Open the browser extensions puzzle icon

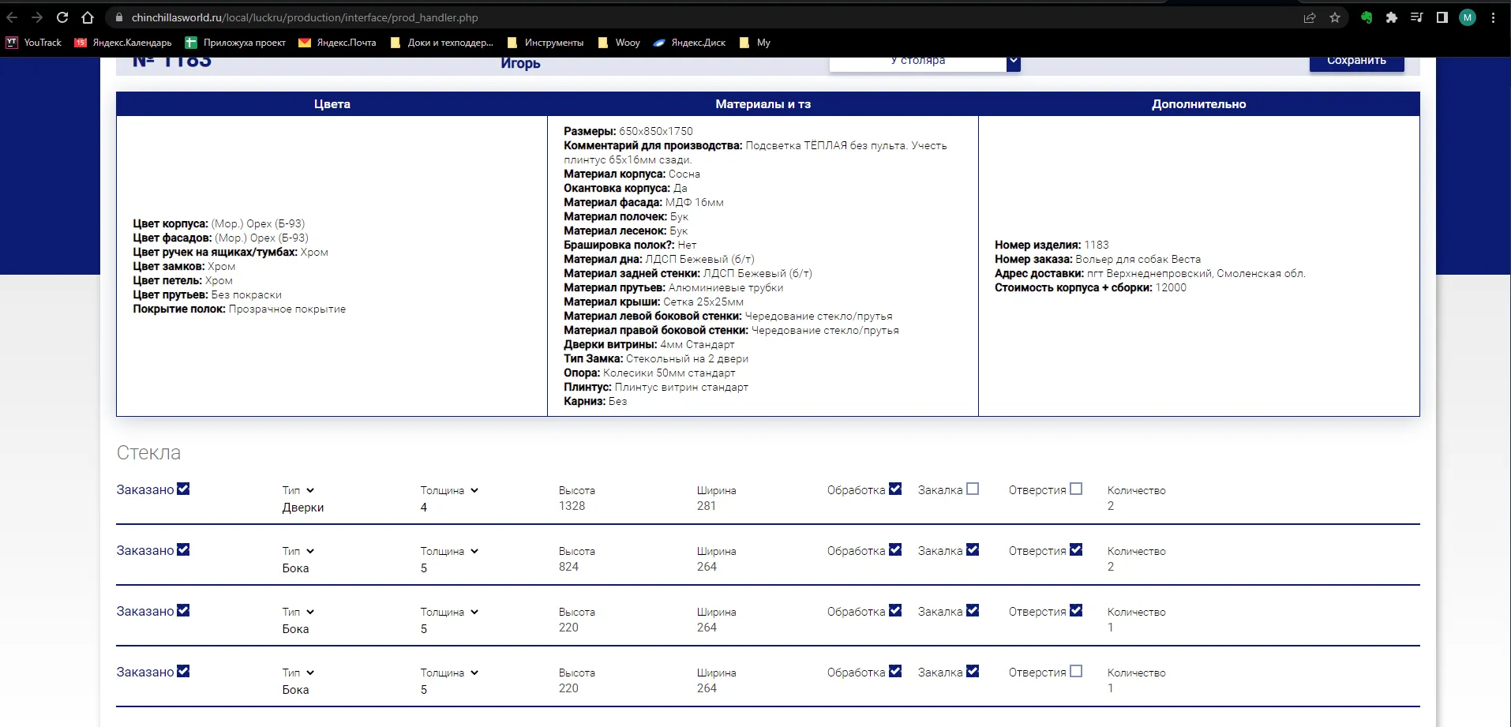click(1392, 17)
